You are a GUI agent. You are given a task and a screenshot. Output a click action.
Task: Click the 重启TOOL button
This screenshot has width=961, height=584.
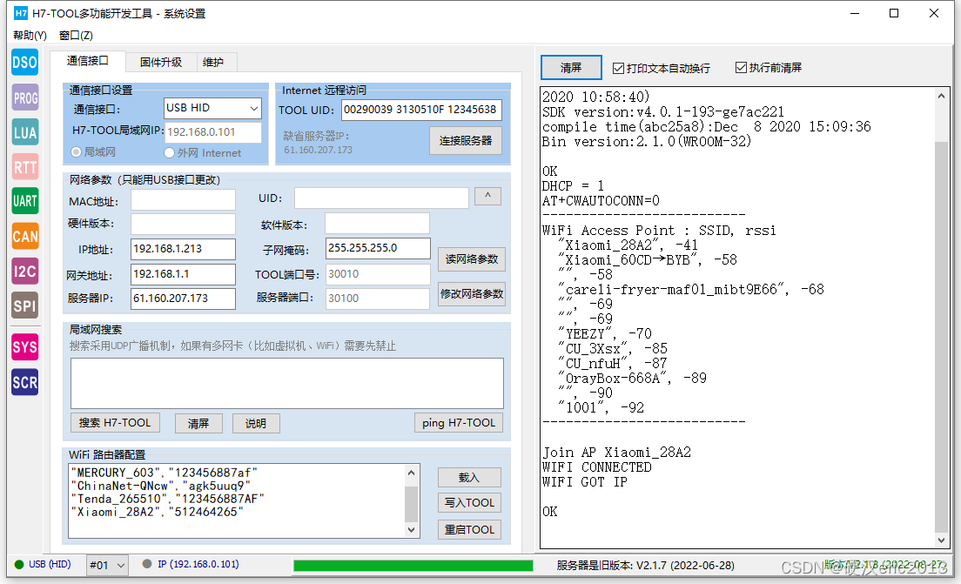(469, 529)
